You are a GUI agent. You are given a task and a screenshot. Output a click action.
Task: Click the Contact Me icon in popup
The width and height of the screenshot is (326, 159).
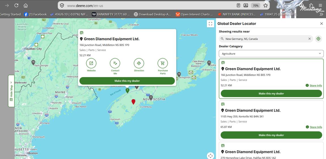tap(115, 63)
